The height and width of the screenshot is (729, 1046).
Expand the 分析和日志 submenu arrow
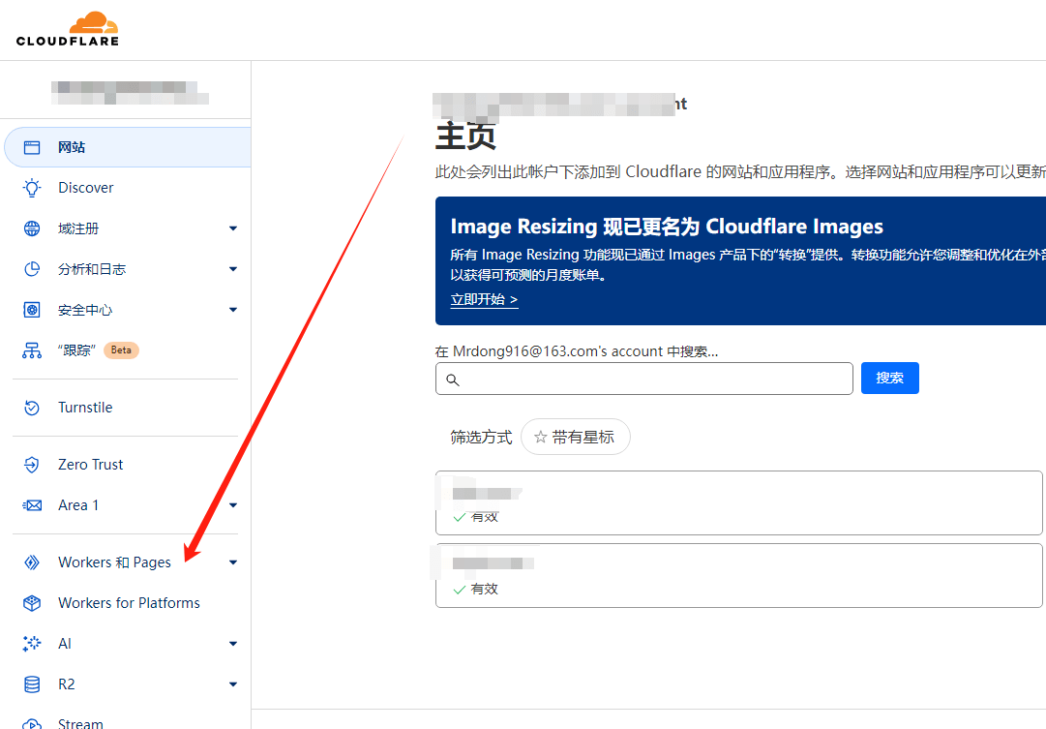[233, 269]
